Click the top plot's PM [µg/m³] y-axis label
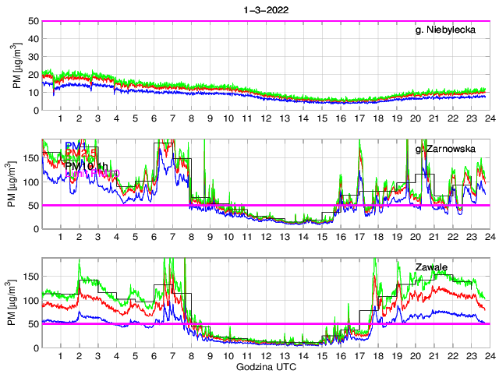The width and height of the screenshot is (499, 374). click(x=18, y=65)
